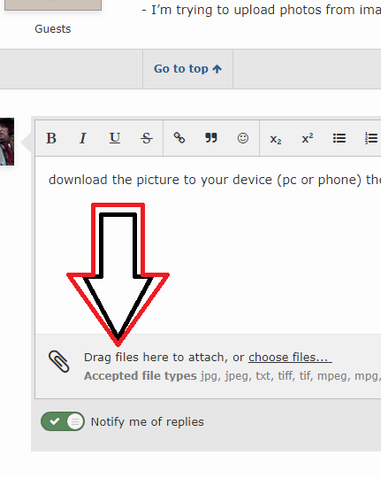Click the Guests group label
This screenshot has height=478, width=381.
[53, 29]
